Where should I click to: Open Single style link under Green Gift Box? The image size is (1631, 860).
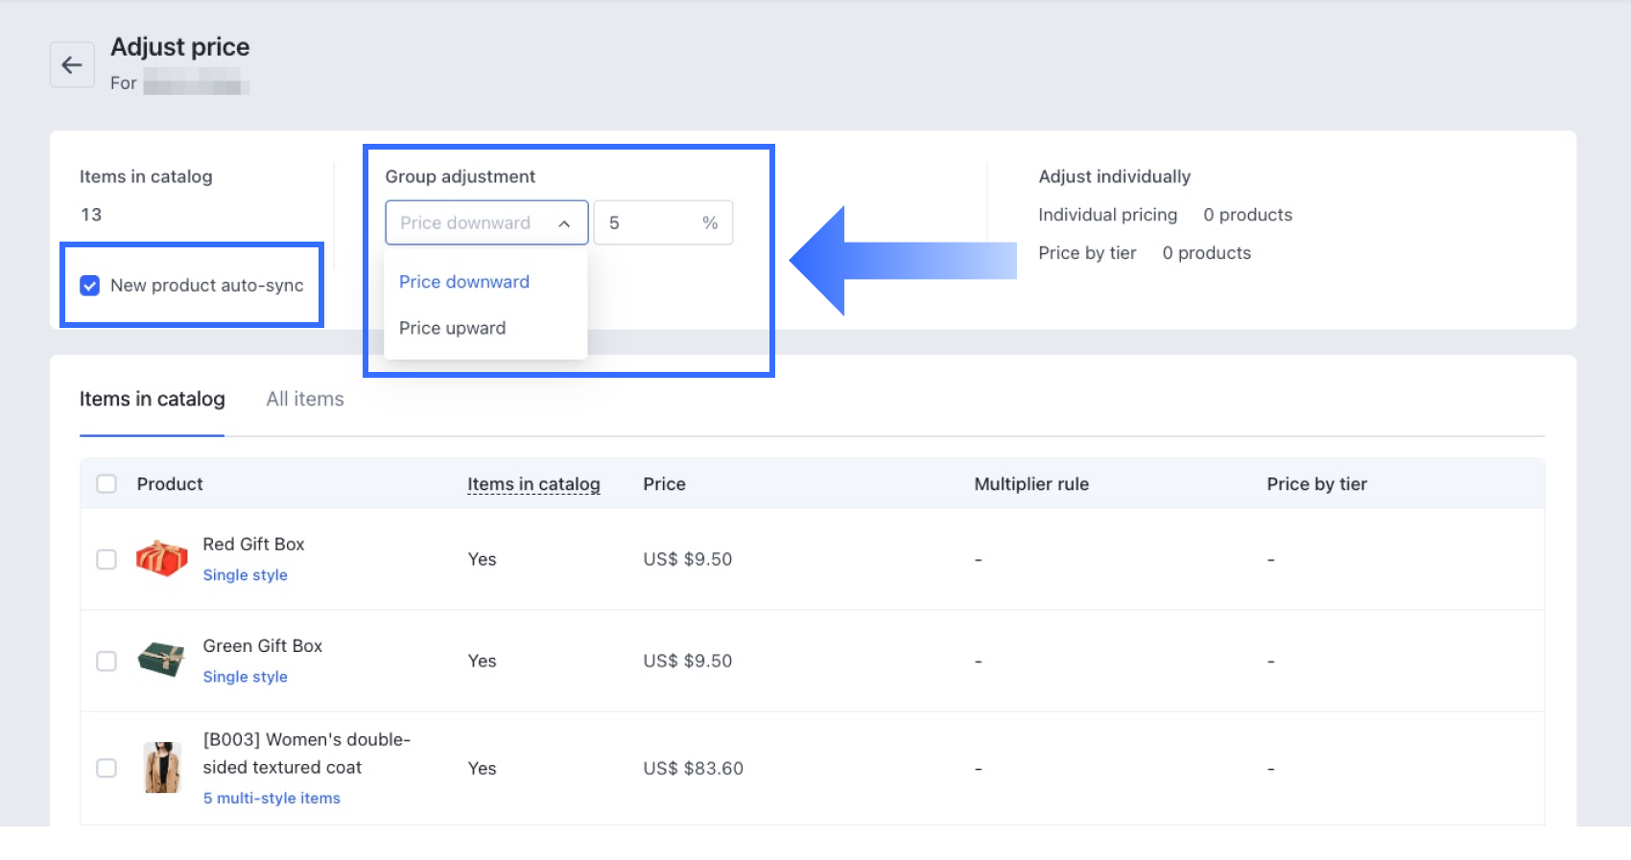(x=246, y=677)
